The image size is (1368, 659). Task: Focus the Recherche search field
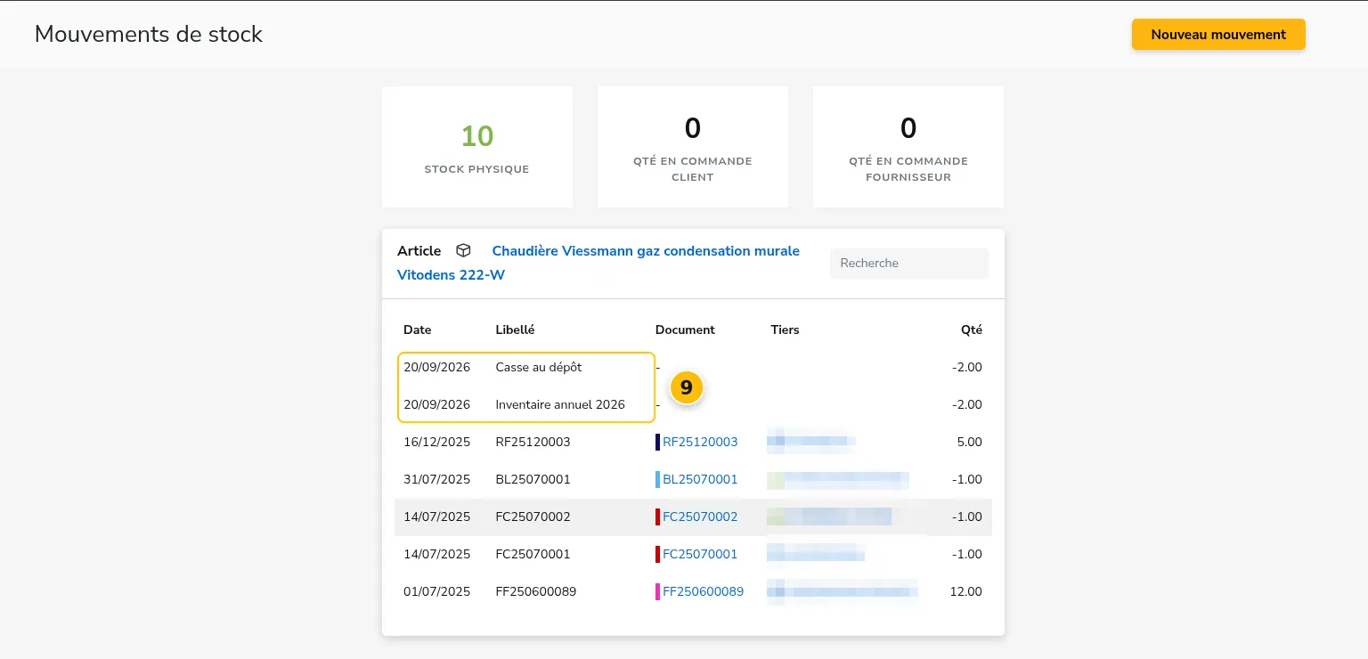coord(909,264)
